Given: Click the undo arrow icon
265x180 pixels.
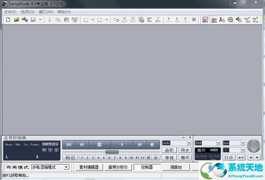Looking at the screenshot, I should (x=86, y=20).
